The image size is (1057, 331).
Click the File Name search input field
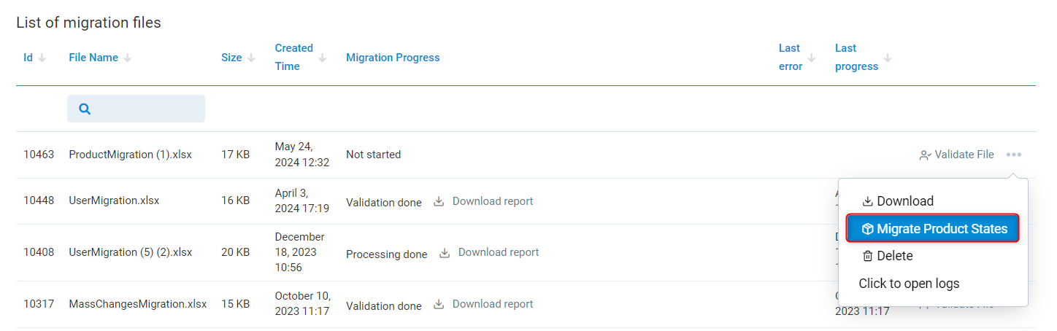point(146,109)
